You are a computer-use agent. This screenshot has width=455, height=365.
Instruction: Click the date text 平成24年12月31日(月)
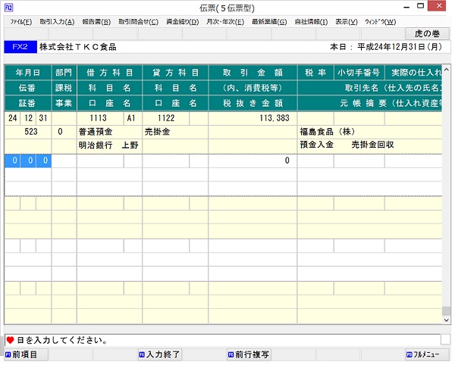pyautogui.click(x=400, y=47)
